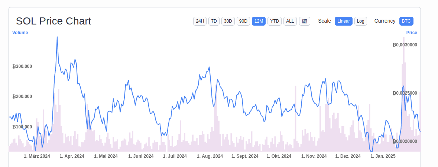Switch chart to YTD range
The image size is (438, 167).
(x=275, y=21)
